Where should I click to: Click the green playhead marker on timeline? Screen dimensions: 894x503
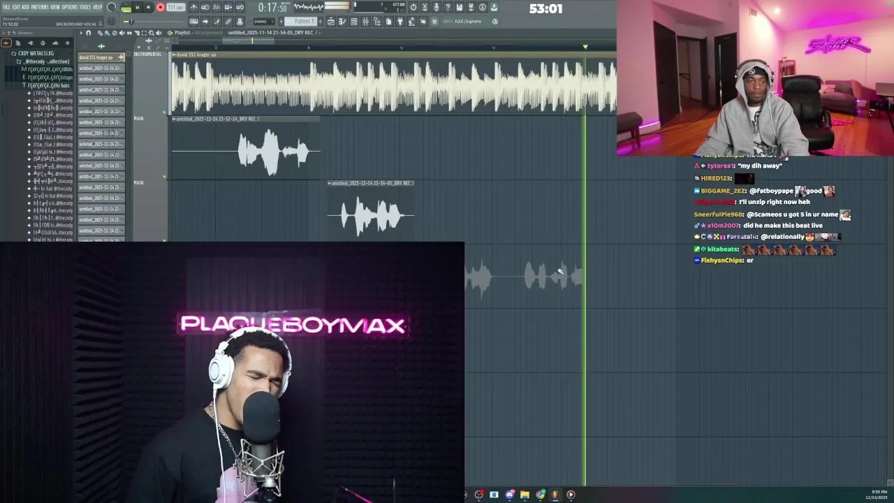tap(585, 47)
